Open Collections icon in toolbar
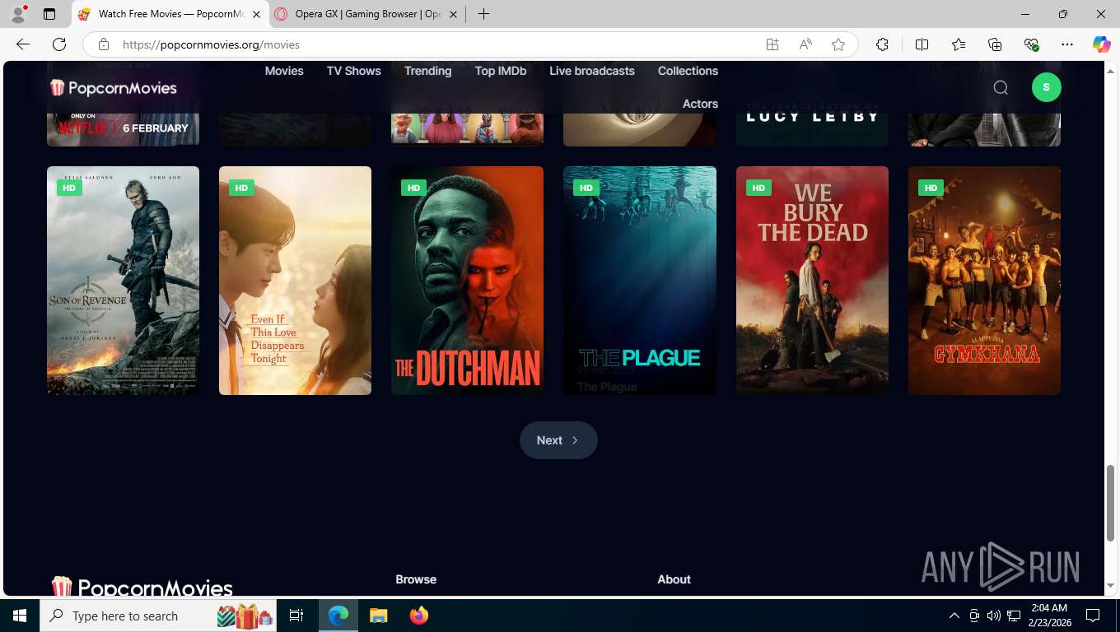1120x632 pixels. click(995, 44)
